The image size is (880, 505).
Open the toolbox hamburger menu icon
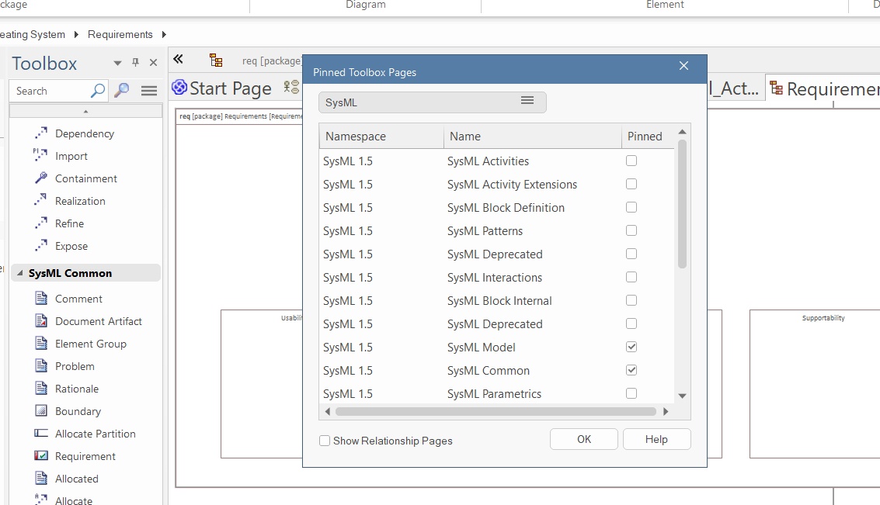point(149,91)
